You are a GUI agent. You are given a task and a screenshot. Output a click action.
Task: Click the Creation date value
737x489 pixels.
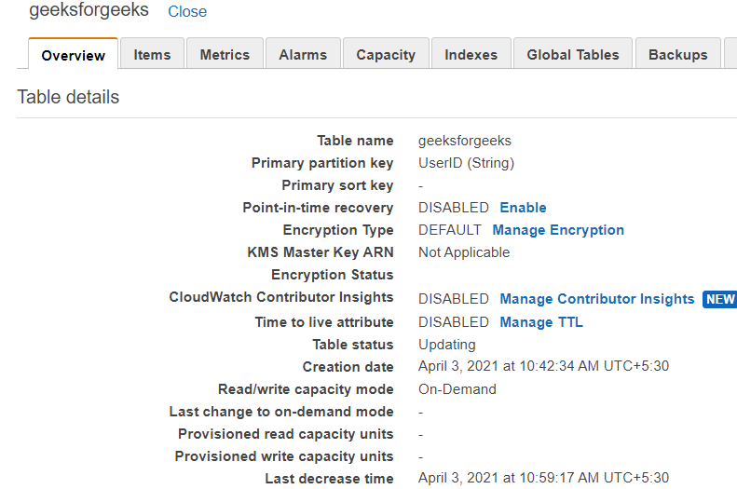543,367
